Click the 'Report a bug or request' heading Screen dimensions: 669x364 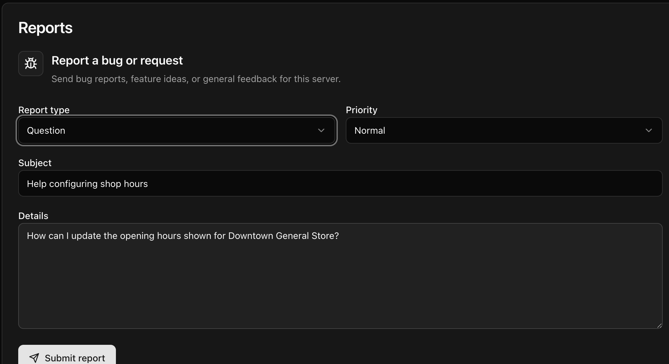point(117,61)
